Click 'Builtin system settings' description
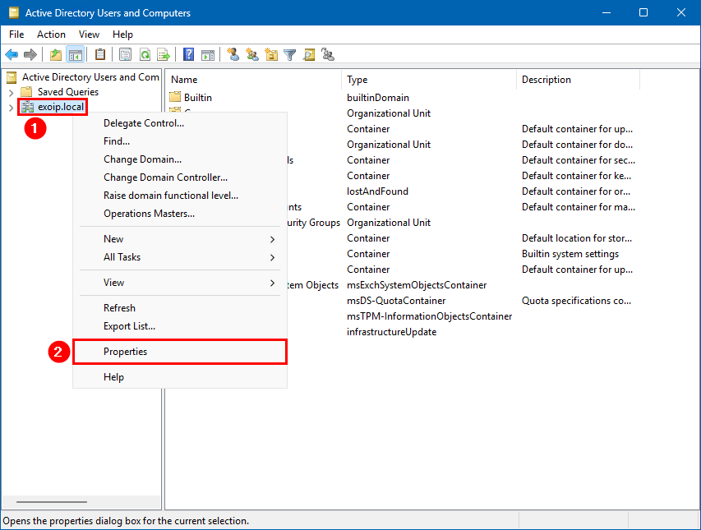 pyautogui.click(x=570, y=254)
